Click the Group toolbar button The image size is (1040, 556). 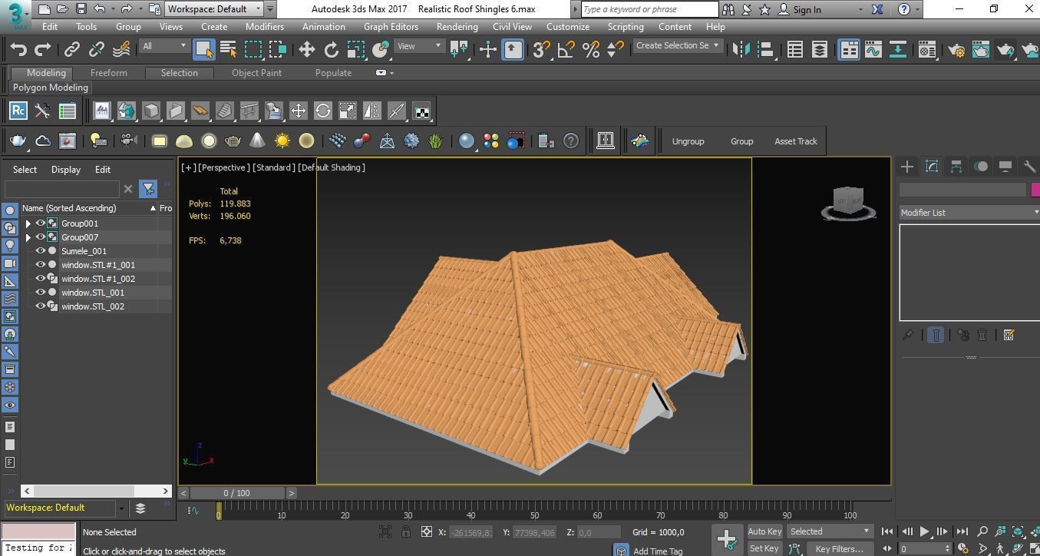coord(741,141)
